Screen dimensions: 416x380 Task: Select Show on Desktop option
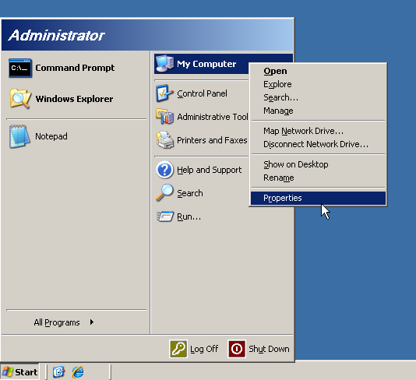point(318,164)
